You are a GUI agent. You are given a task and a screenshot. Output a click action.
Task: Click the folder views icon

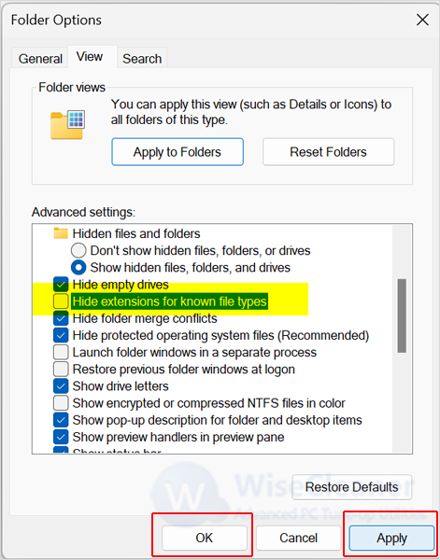click(x=68, y=125)
